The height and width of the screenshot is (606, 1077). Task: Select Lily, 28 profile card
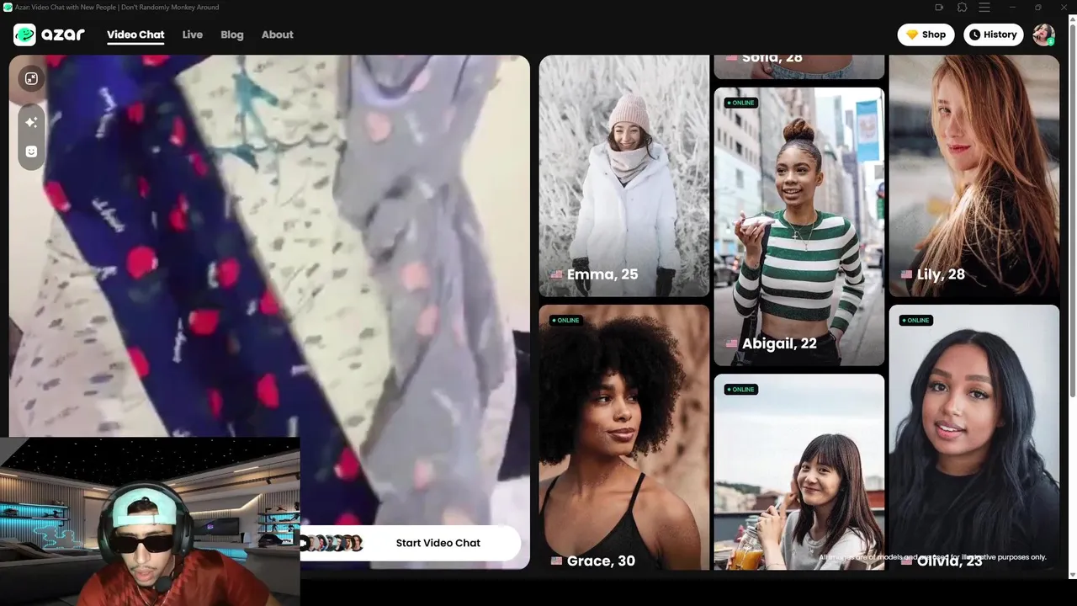click(x=974, y=176)
